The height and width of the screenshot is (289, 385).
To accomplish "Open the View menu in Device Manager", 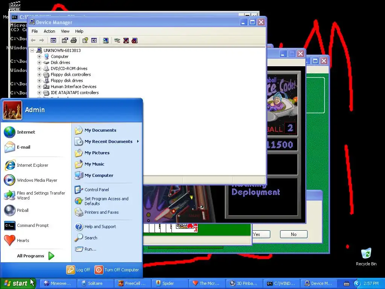I will pos(65,31).
